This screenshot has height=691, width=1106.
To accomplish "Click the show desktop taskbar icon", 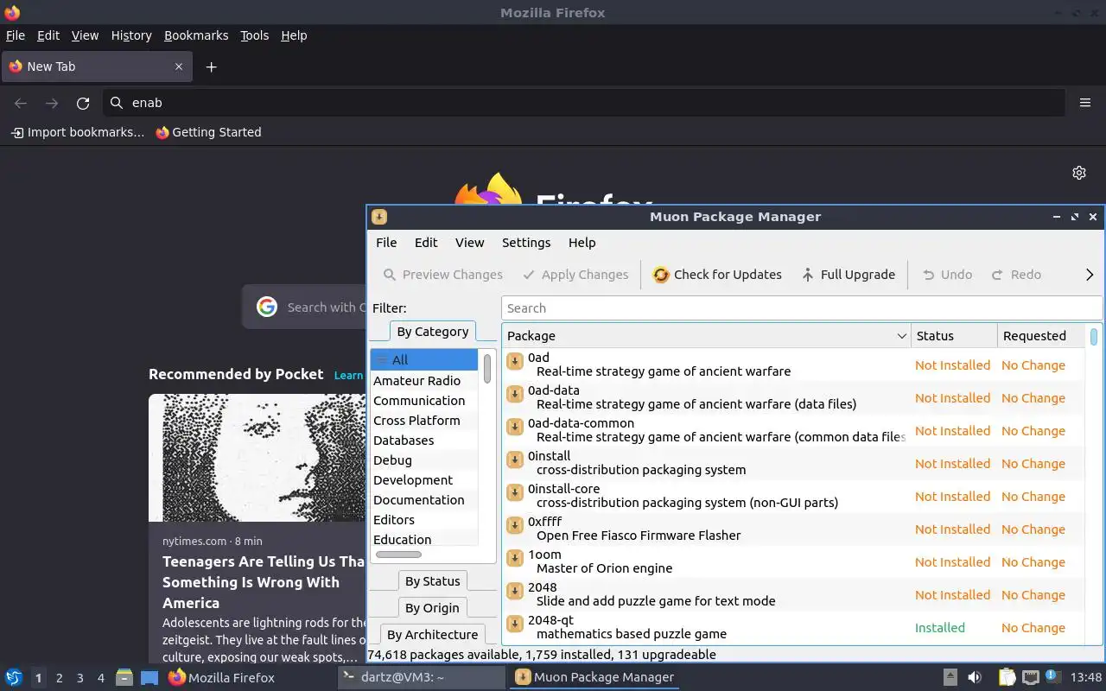I will (x=149, y=677).
